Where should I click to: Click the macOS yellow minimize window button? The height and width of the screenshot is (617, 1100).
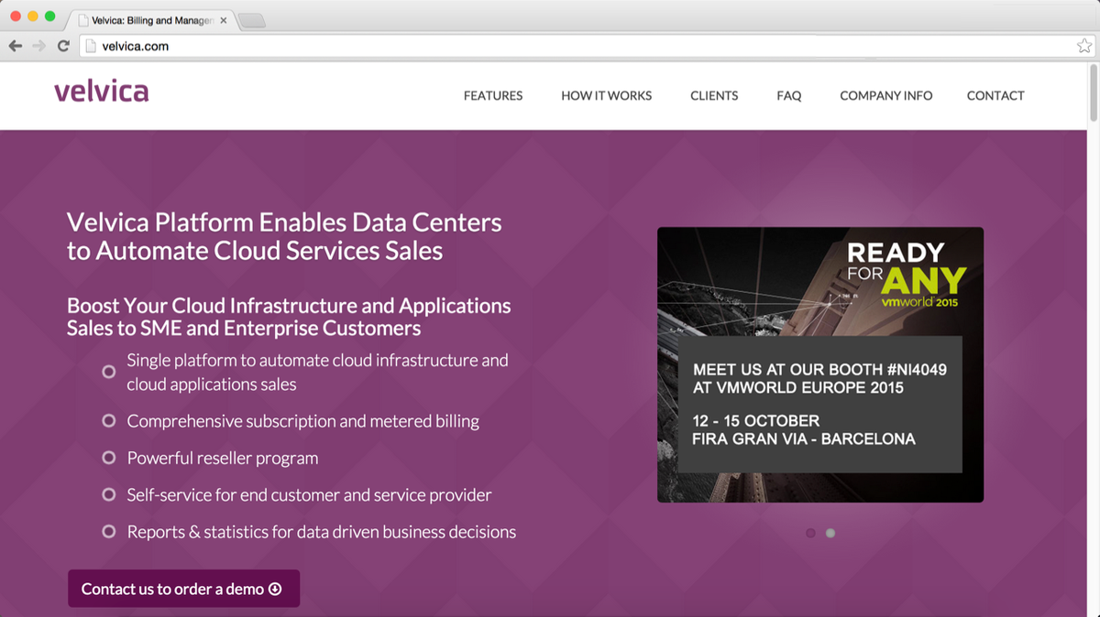[x=33, y=16]
